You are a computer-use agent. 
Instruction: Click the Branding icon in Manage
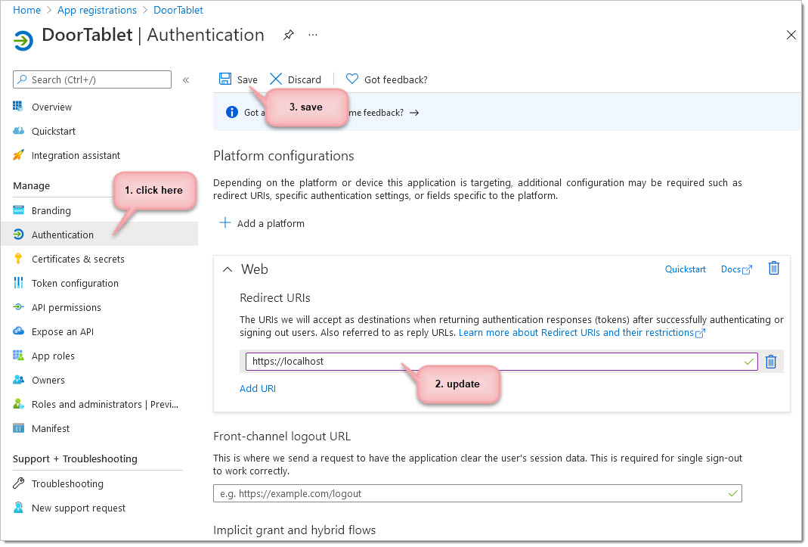(x=18, y=210)
